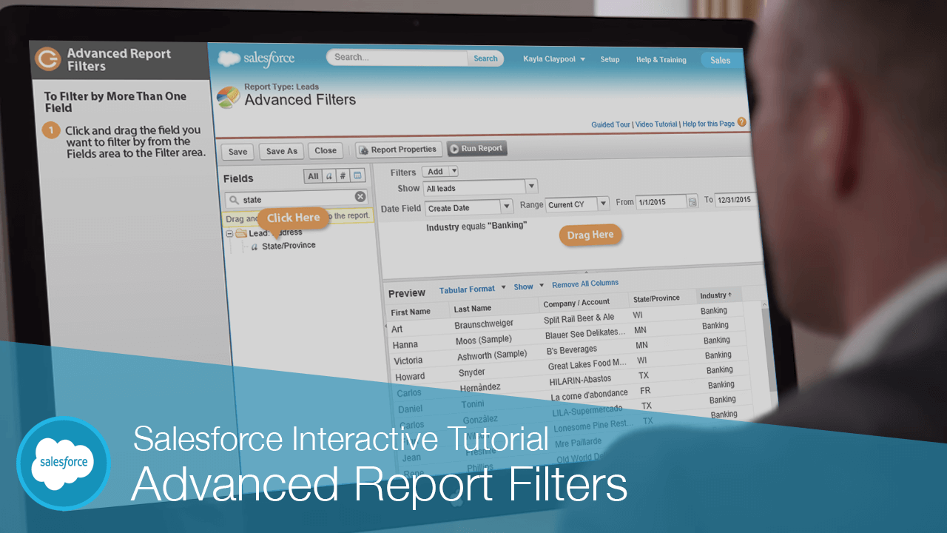
Task: Toggle the All fields filter
Action: pyautogui.click(x=313, y=175)
